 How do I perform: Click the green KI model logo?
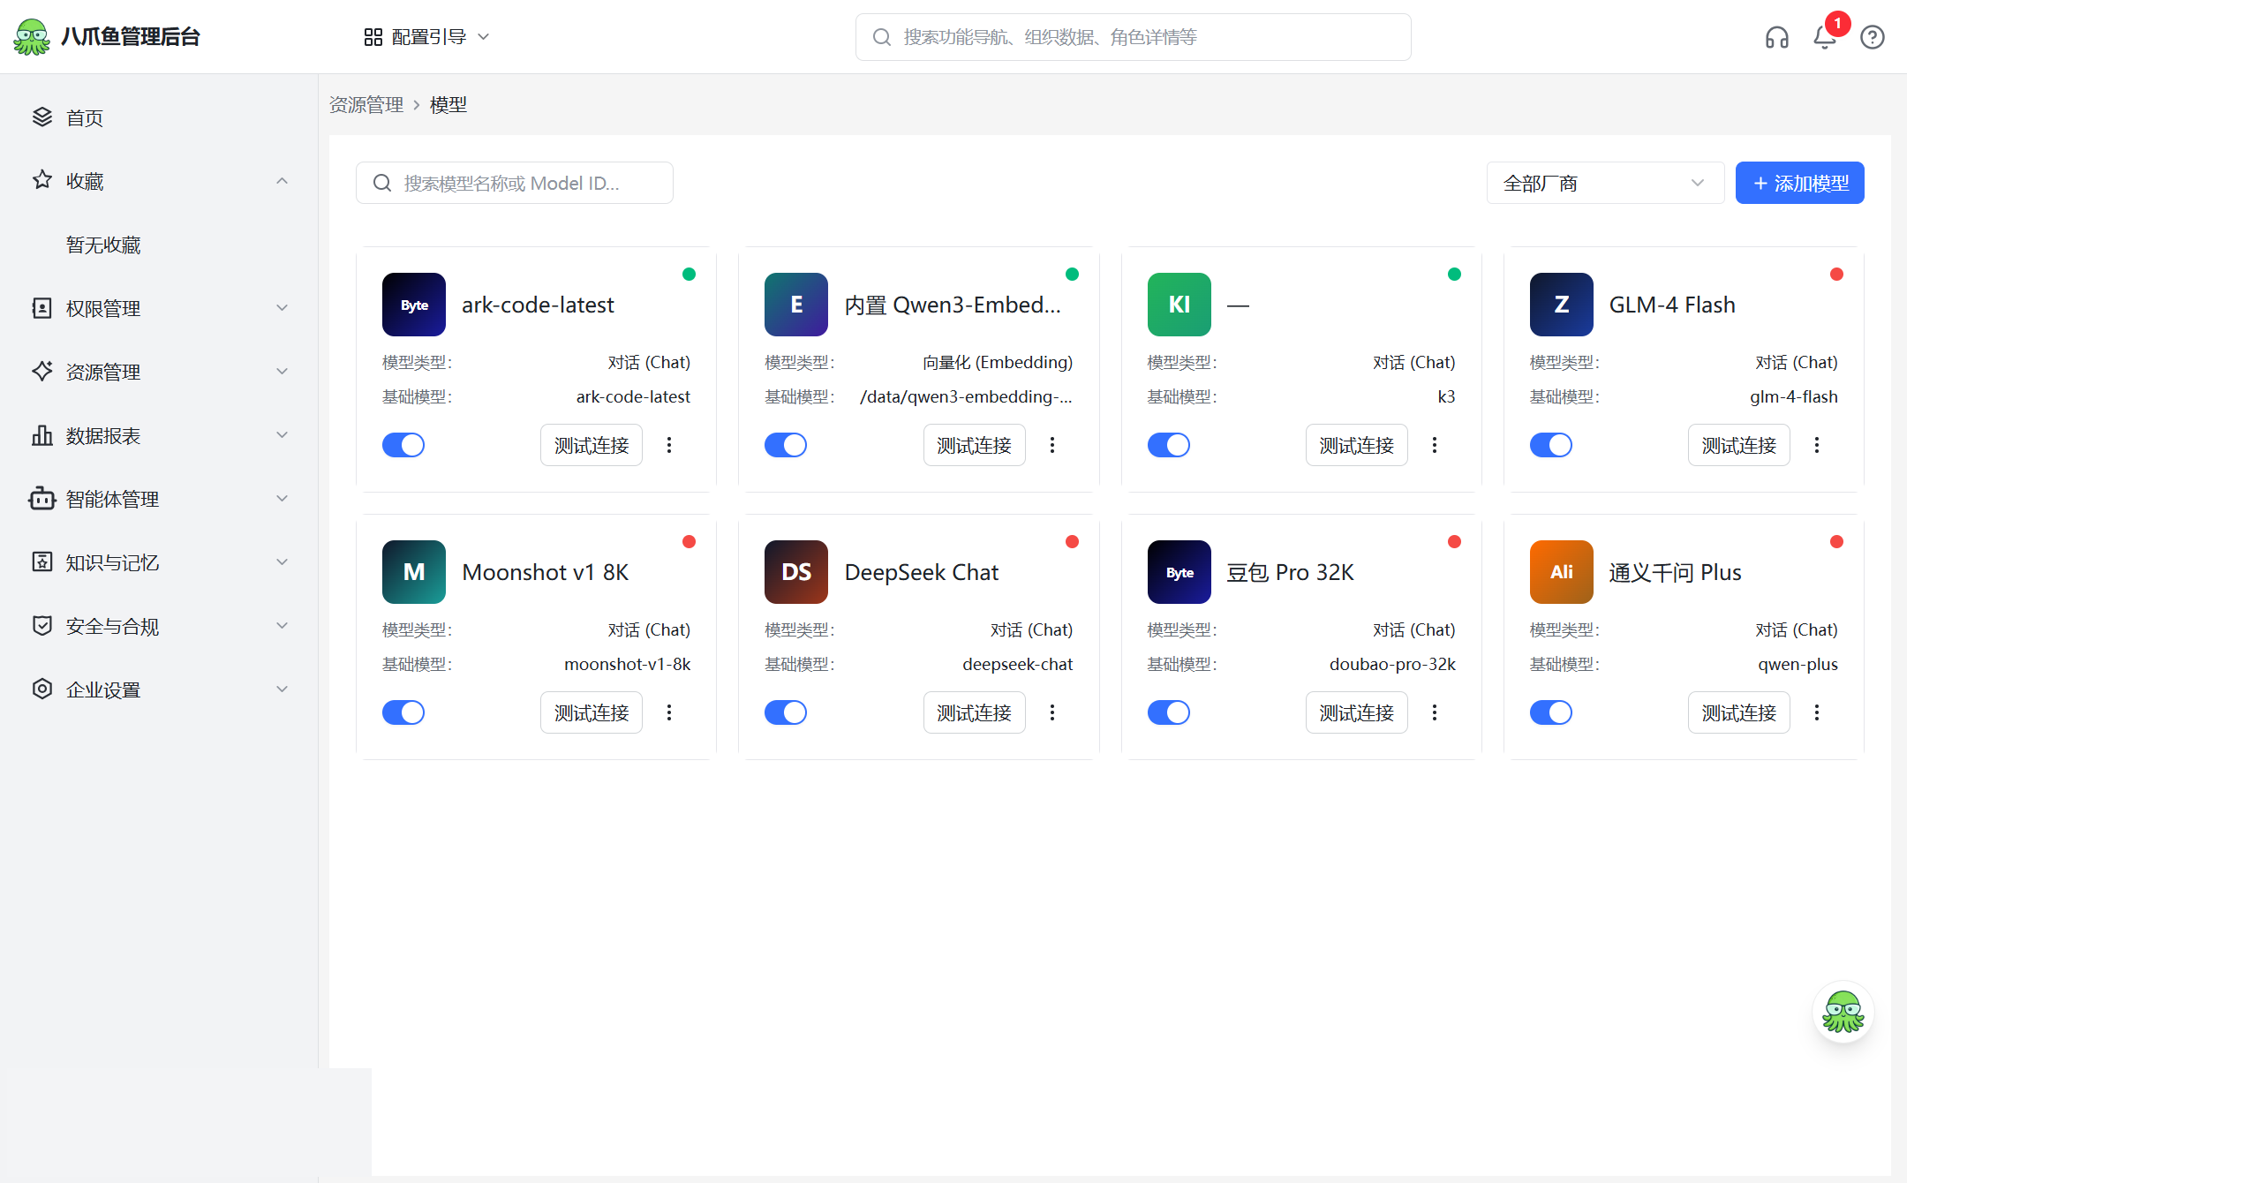coord(1179,305)
